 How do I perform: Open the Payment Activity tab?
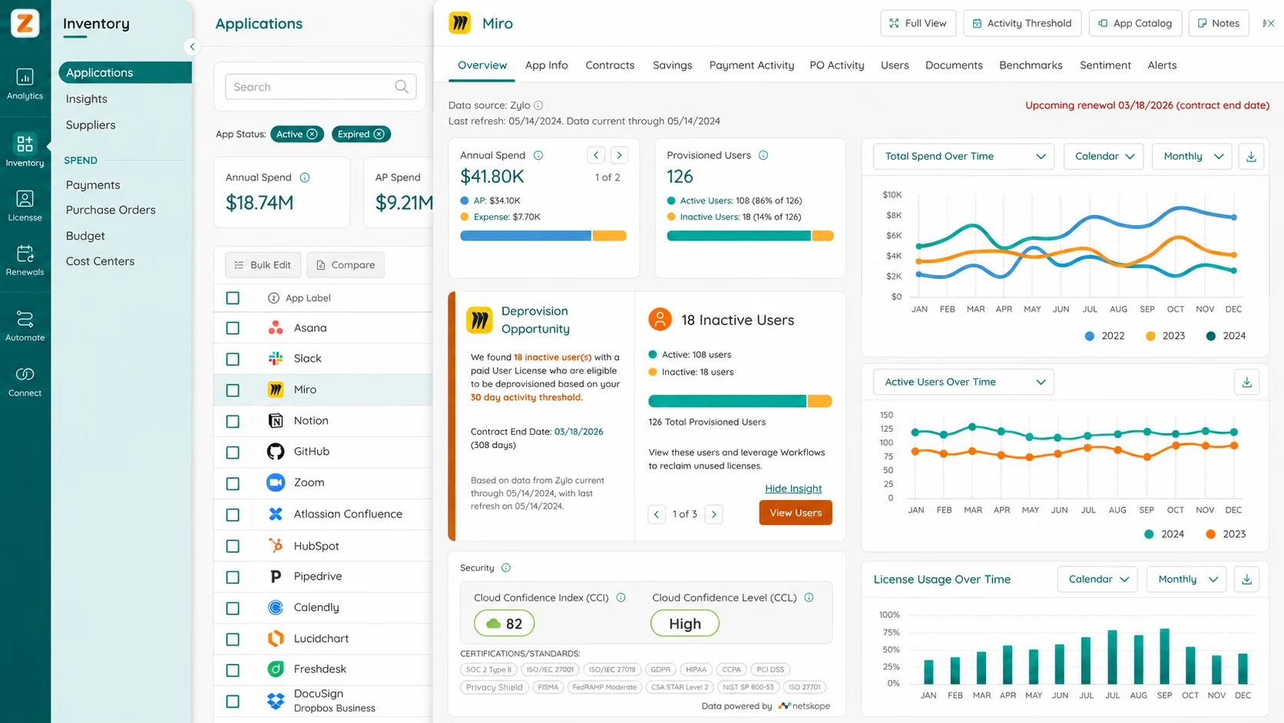(752, 65)
